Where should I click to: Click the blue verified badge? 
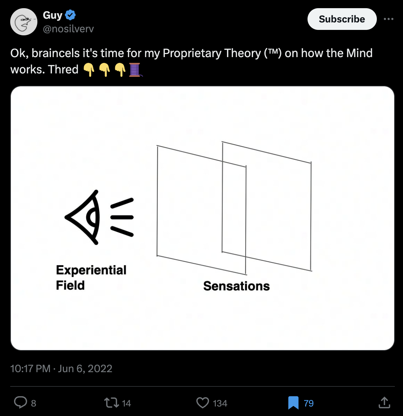pos(70,15)
